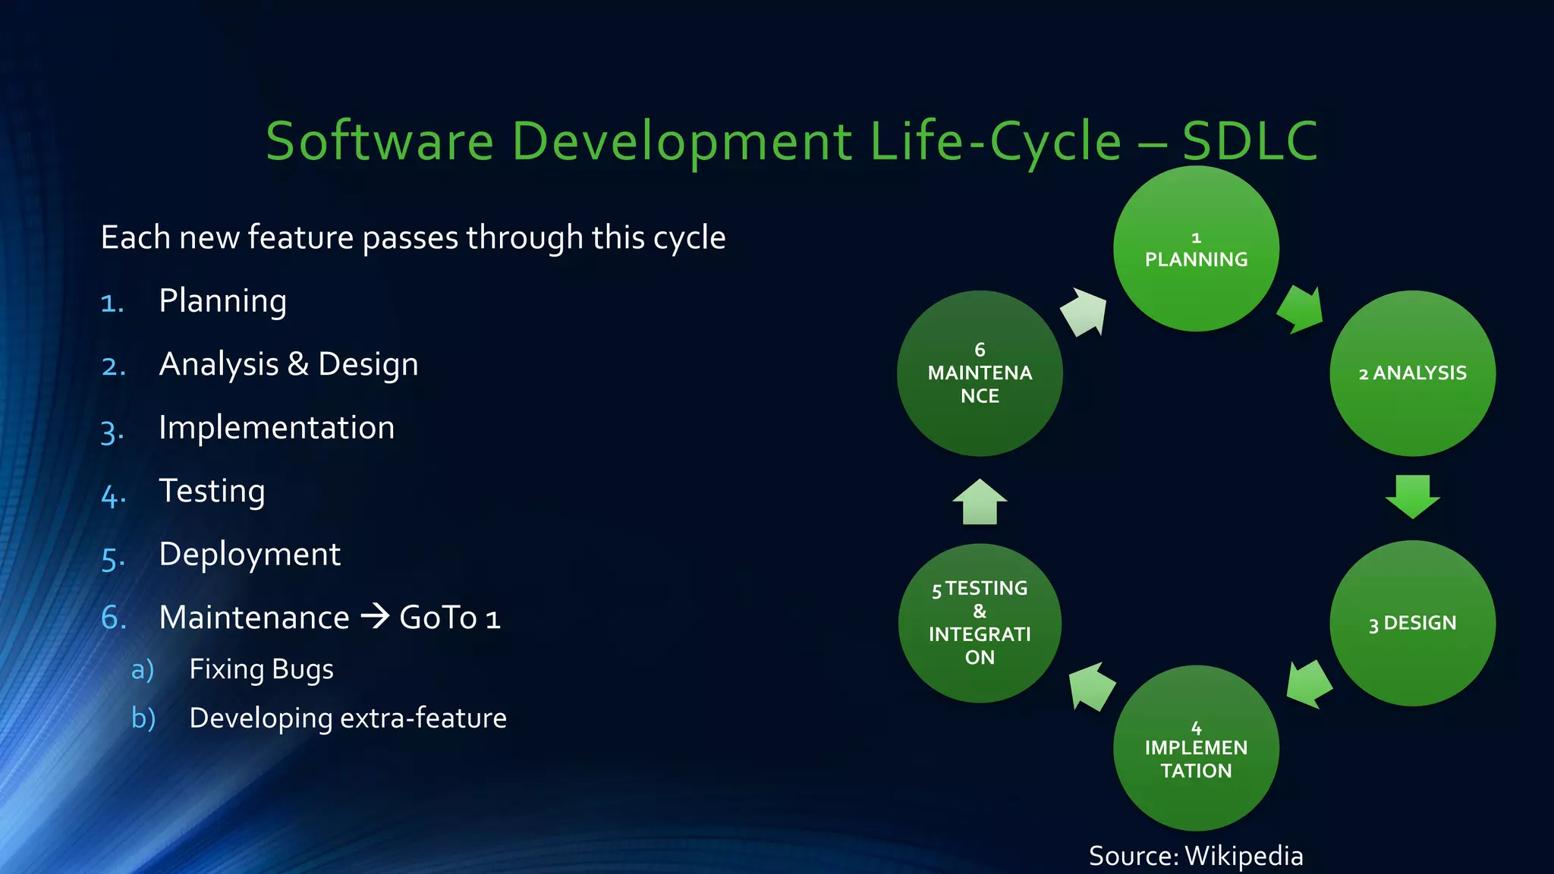Image resolution: width=1554 pixels, height=874 pixels.
Task: Click the Maintenance GoTo 1 list item
Action: pyautogui.click(x=329, y=618)
